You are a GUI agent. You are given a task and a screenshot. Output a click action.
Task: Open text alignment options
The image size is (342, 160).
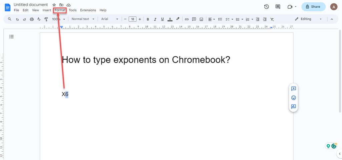pyautogui.click(x=211, y=19)
